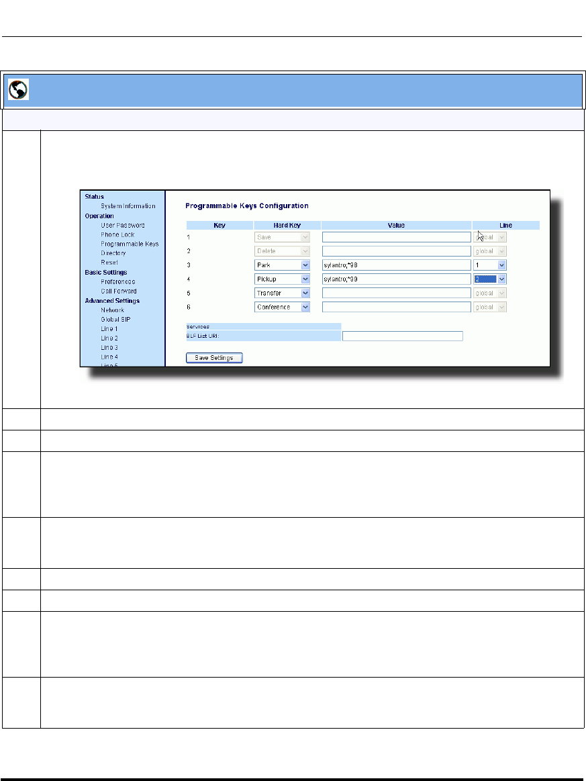
Task: Open the User Password page
Action: click(122, 226)
